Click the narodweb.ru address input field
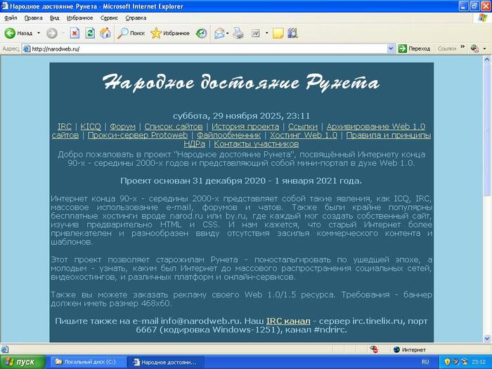 coord(211,48)
